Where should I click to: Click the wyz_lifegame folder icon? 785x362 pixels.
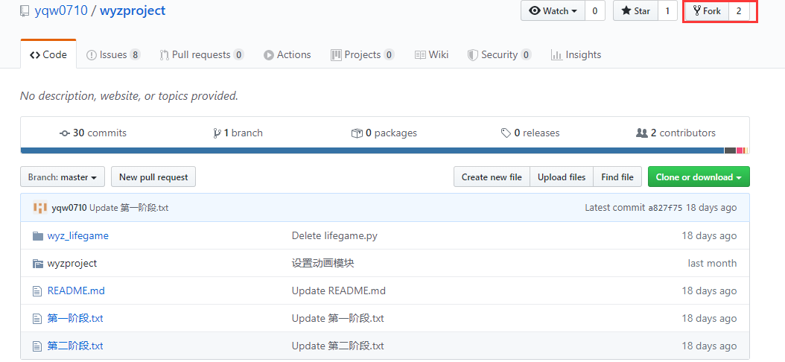pos(38,236)
